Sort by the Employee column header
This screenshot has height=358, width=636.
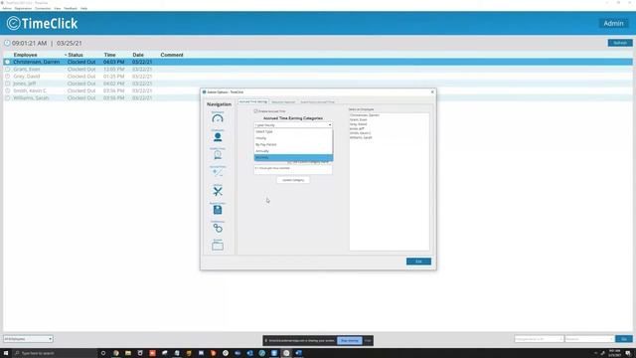tap(25, 55)
